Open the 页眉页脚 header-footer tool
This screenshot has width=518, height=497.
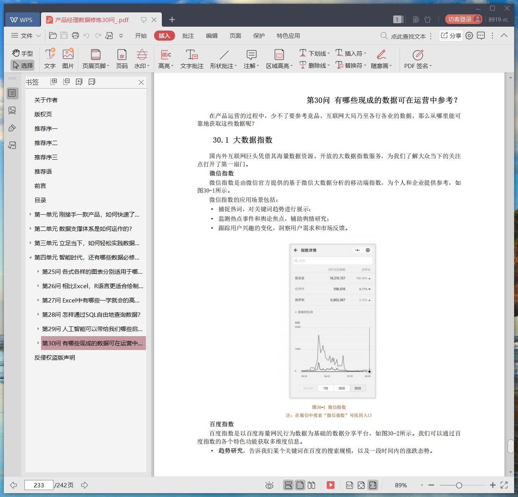96,59
